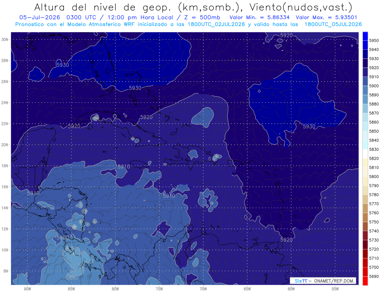Click the 5900 contour label on the map

pyautogui.click(x=62, y=237)
